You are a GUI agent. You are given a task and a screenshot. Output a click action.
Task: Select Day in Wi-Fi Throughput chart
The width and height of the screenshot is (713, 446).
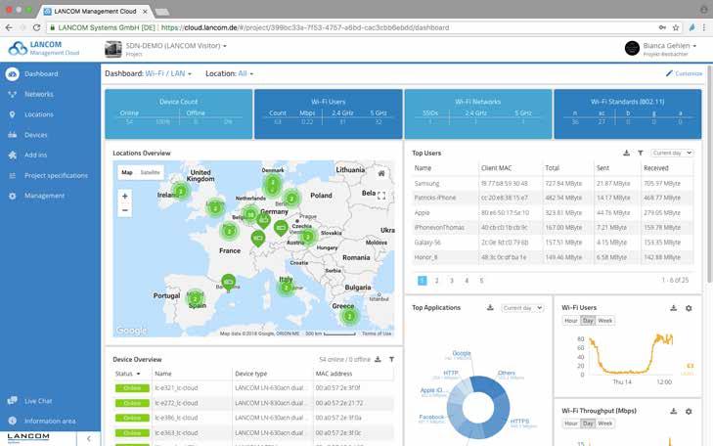(588, 424)
